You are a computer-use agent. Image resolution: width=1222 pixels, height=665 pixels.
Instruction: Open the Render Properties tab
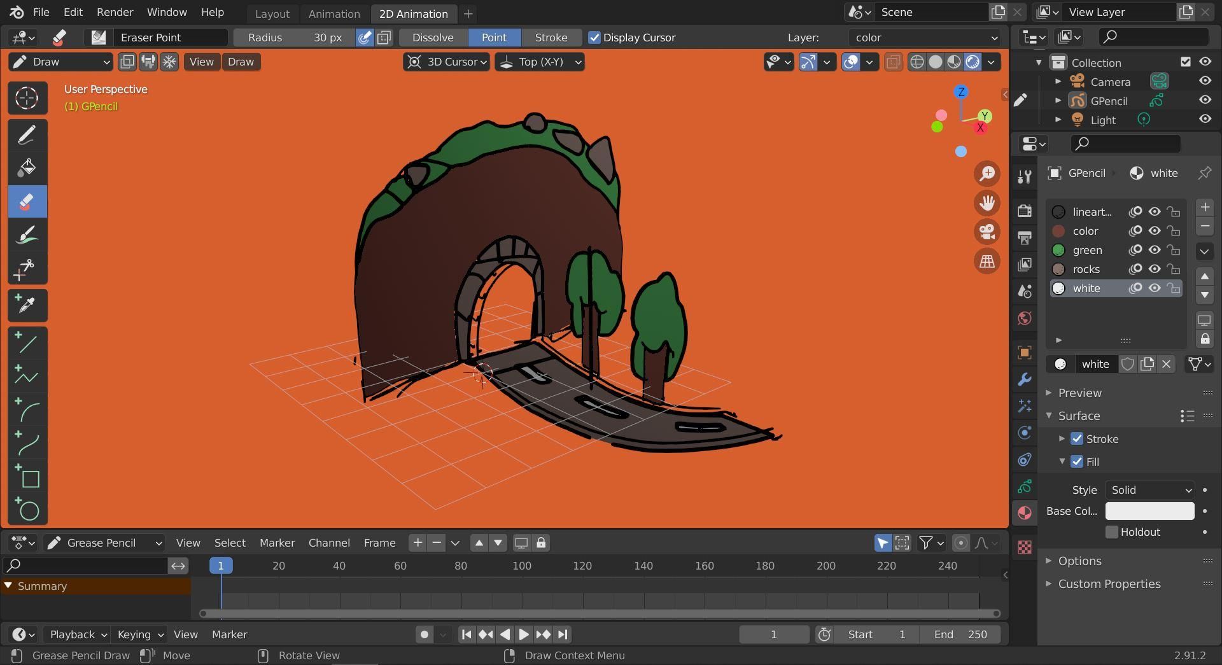pyautogui.click(x=1025, y=211)
